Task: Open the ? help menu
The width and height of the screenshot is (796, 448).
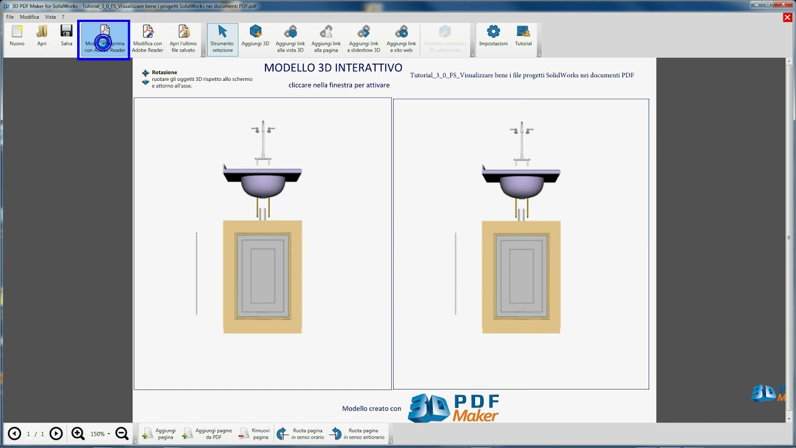Action: [x=63, y=17]
